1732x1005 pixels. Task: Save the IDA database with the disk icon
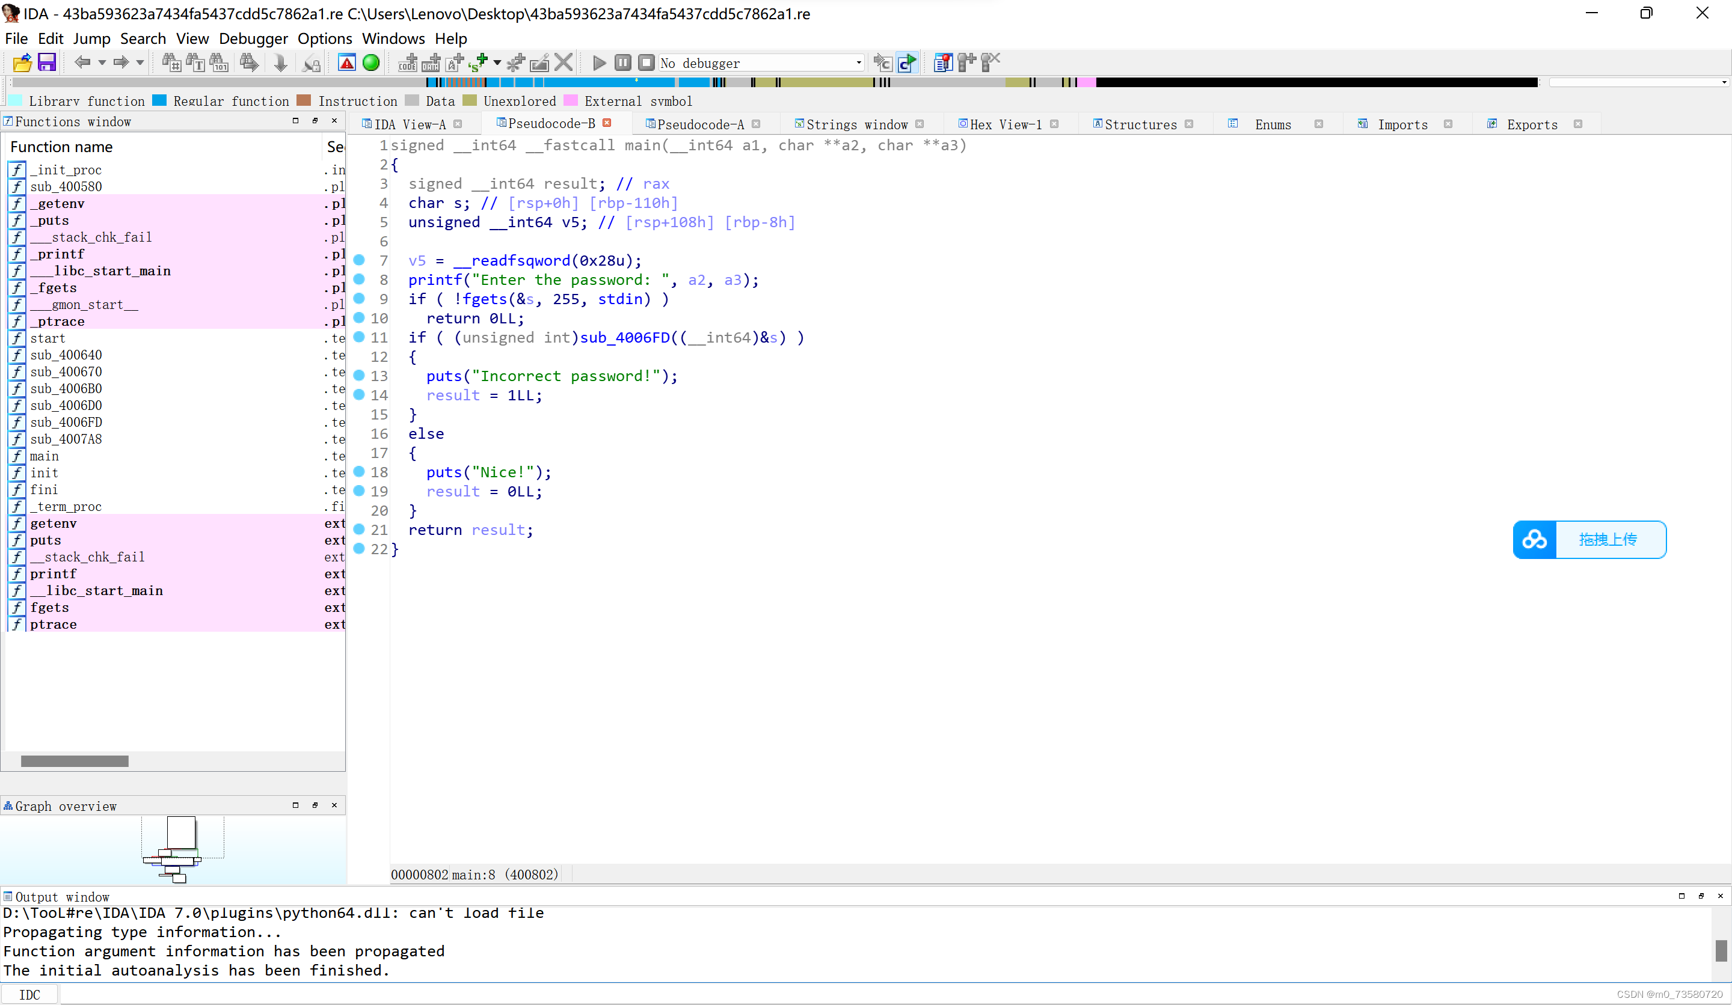coord(46,63)
